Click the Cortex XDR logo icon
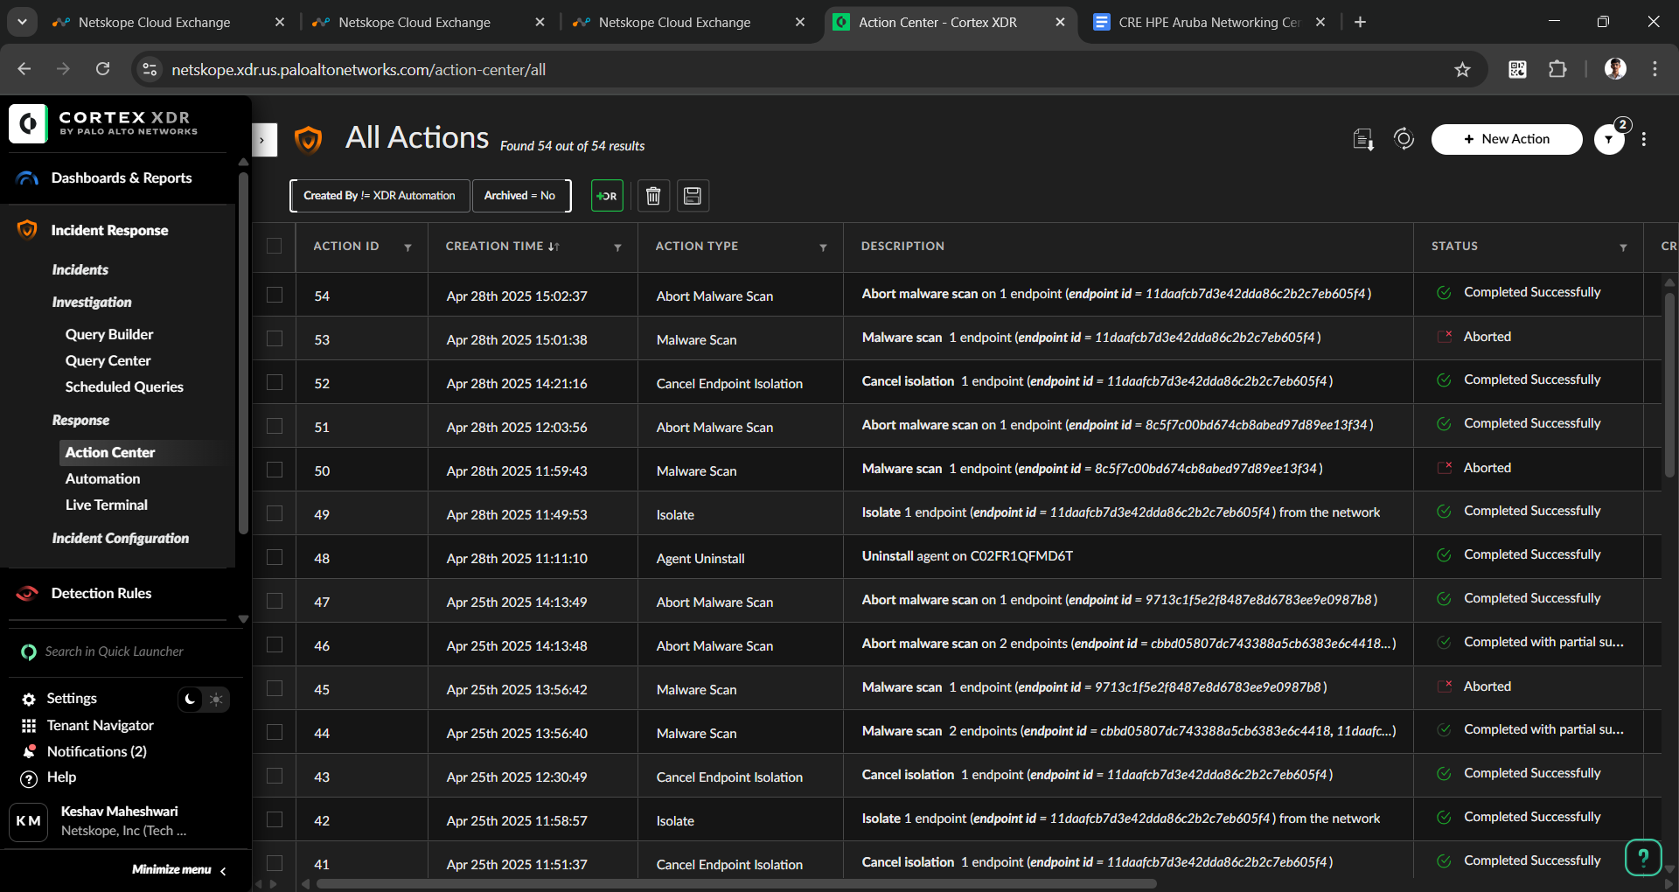Image resolution: width=1679 pixels, height=892 pixels. coord(28,123)
